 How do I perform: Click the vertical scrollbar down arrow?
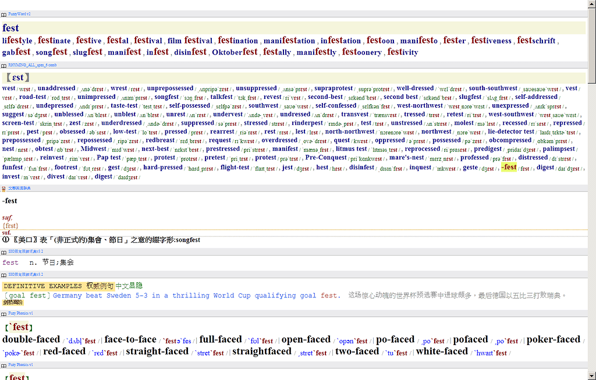click(591, 375)
